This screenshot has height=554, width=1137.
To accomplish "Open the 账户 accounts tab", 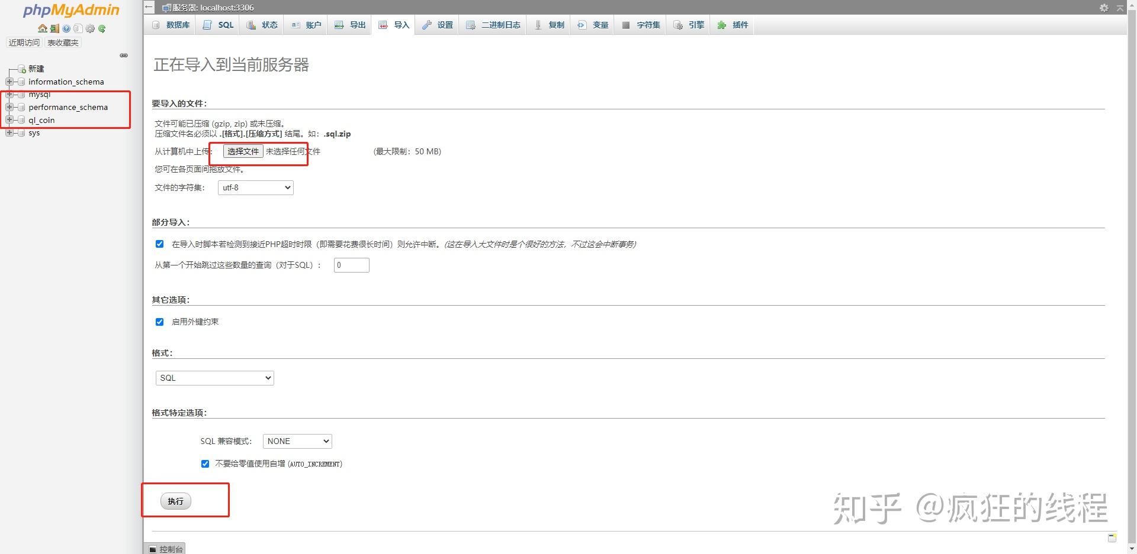I will [306, 25].
